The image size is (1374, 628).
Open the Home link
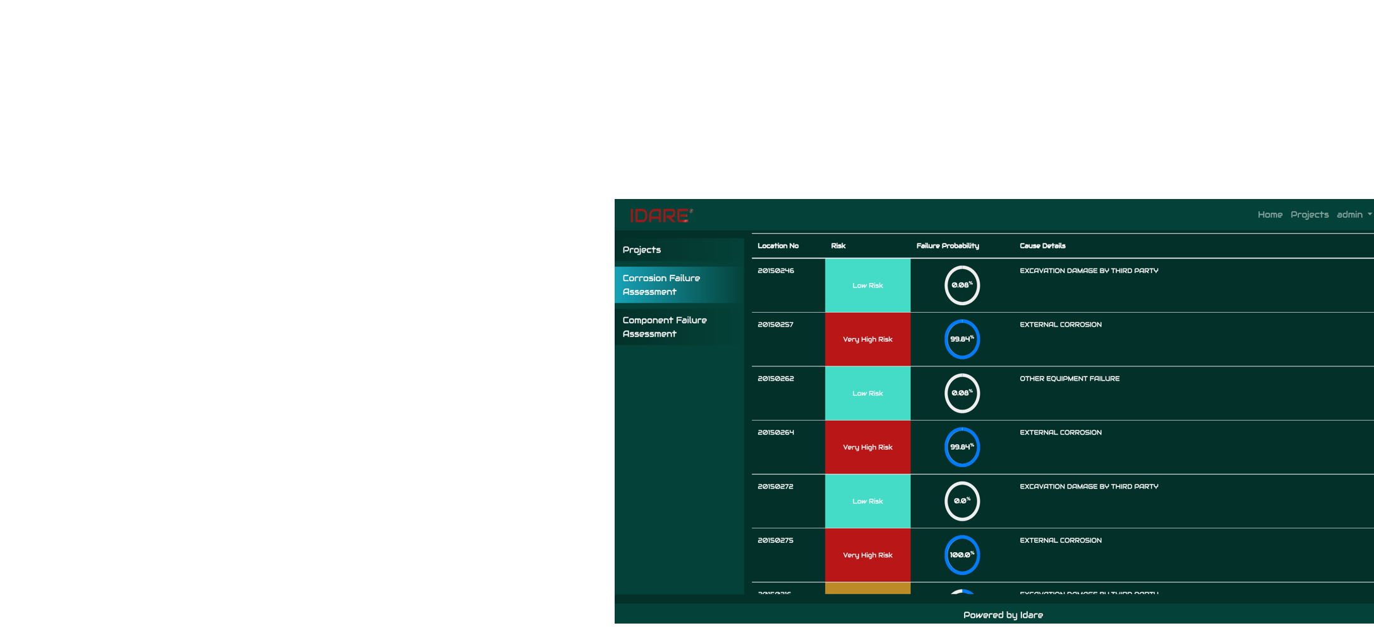(x=1270, y=215)
